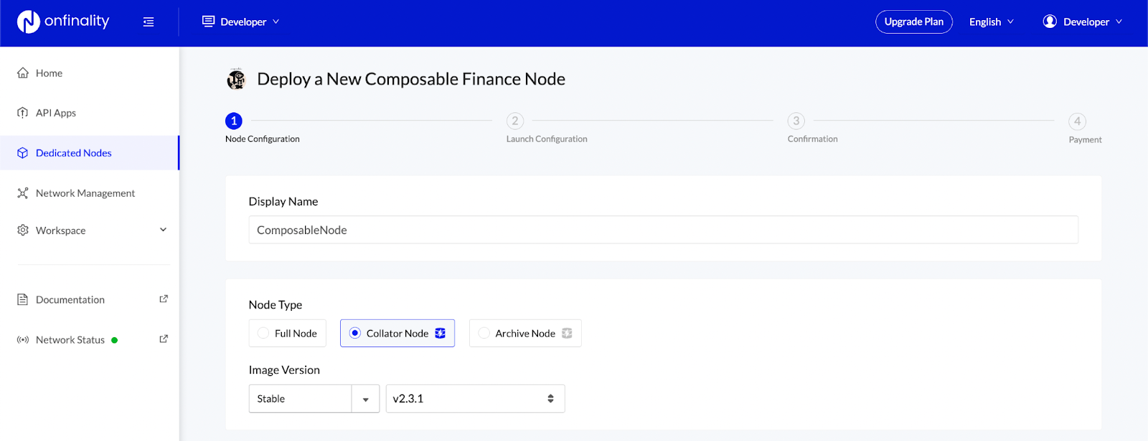Click the Dedicated Nodes cube icon
The width and height of the screenshot is (1148, 441).
[23, 153]
